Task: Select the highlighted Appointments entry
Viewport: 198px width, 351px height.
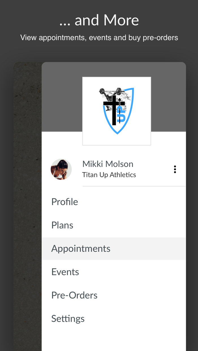Action: [x=81, y=248]
